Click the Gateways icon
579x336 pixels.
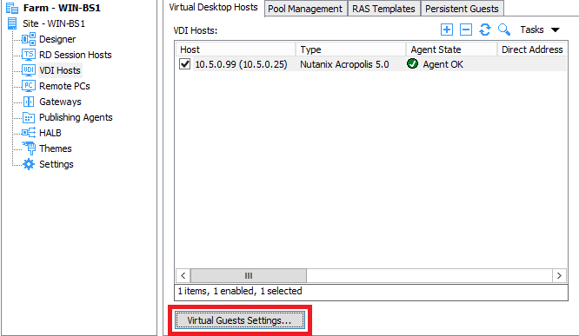tap(29, 102)
